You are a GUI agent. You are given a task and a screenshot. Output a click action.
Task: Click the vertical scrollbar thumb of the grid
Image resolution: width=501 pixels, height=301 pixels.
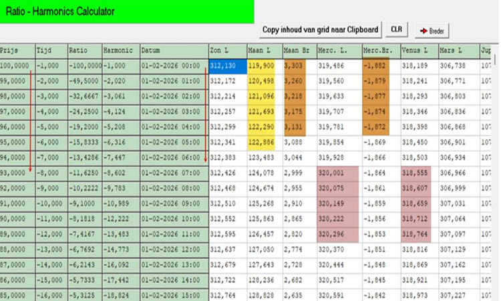tap(495, 60)
